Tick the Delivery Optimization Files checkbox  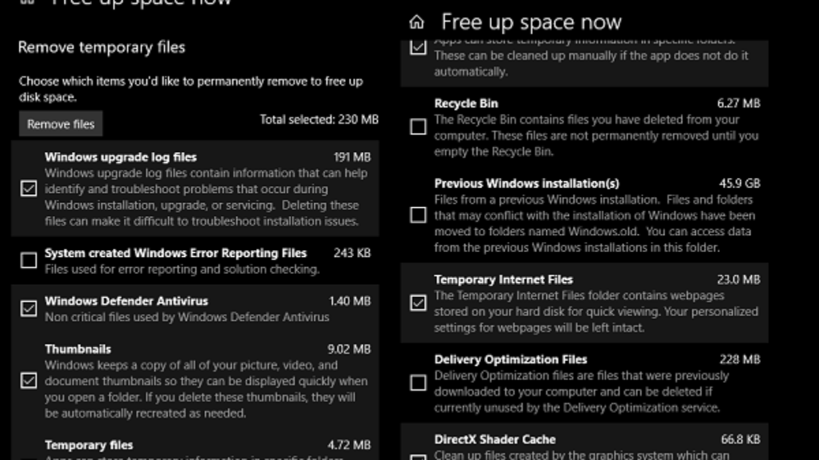[418, 383]
